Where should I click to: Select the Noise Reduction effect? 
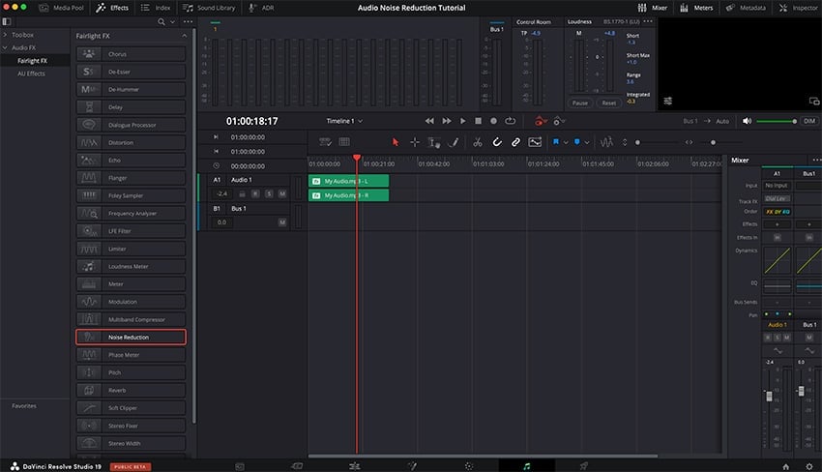132,338
